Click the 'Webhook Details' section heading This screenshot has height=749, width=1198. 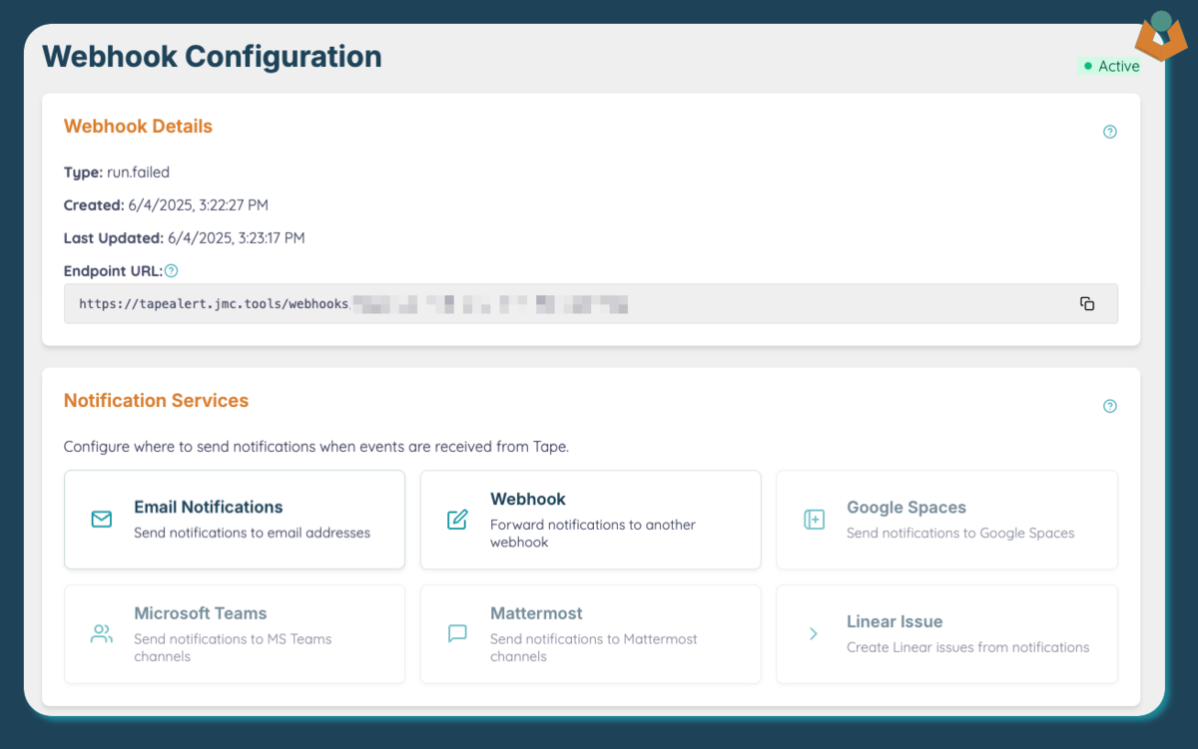click(x=138, y=127)
